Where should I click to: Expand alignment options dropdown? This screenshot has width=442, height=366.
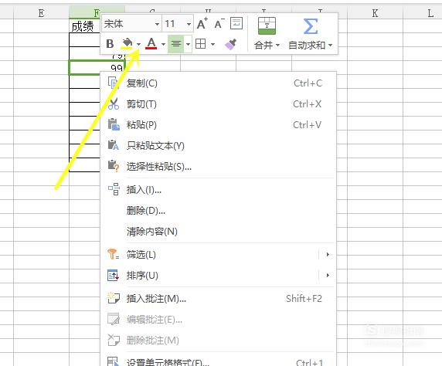(x=188, y=44)
